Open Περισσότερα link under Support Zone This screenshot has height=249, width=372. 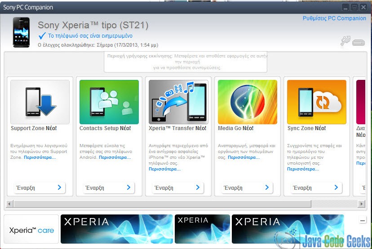pos(40,157)
